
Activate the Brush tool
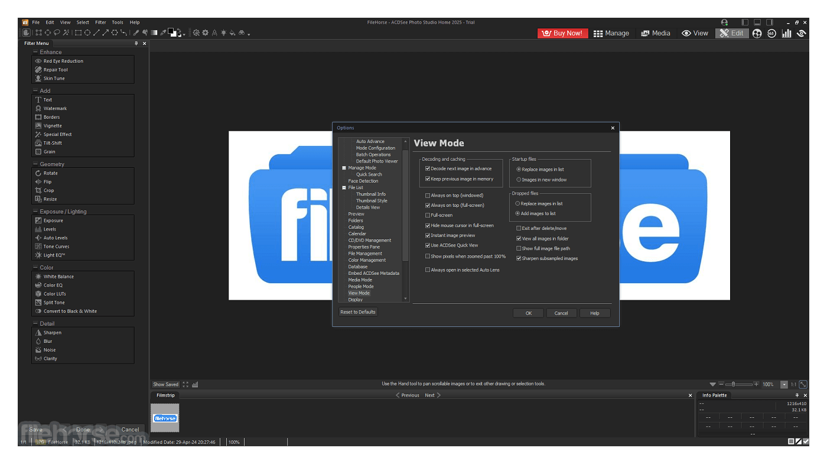pyautogui.click(x=136, y=33)
